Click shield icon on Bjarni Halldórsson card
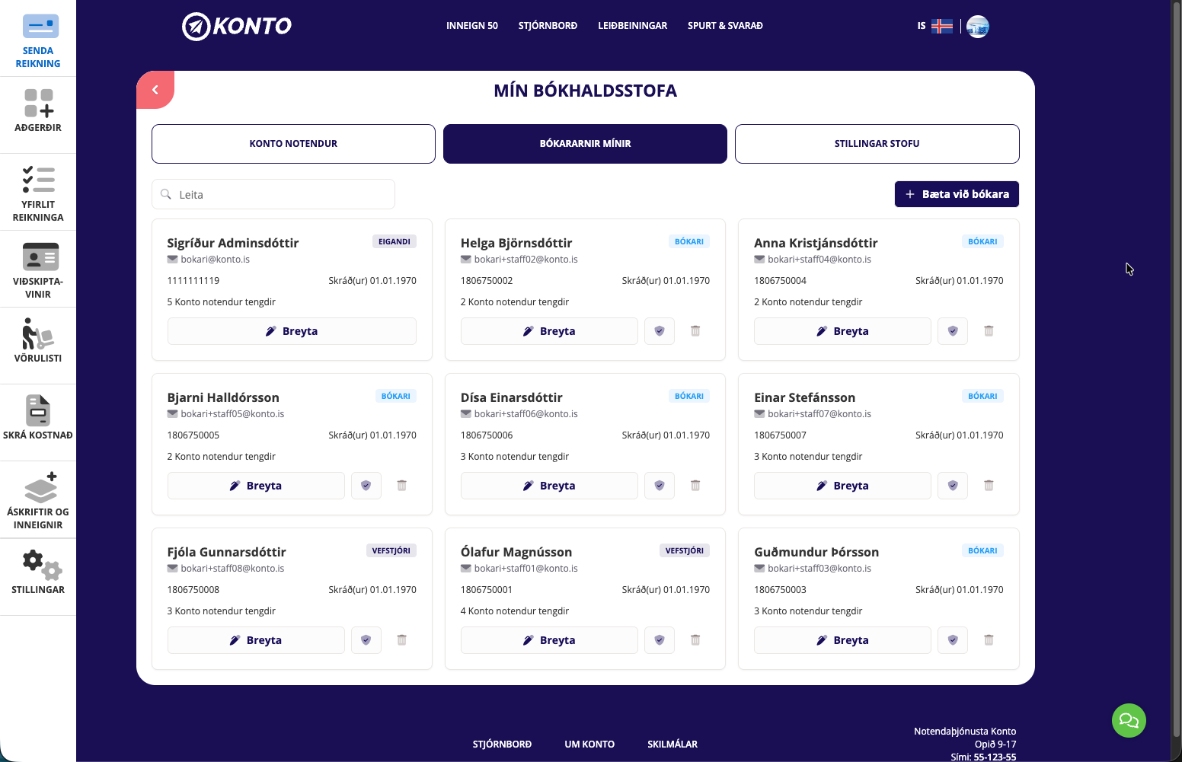The height and width of the screenshot is (762, 1182). point(366,486)
